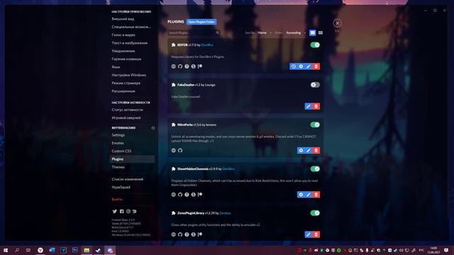
Task: Edit FakeDeafen plugin with pencil icon
Action: (x=309, y=106)
